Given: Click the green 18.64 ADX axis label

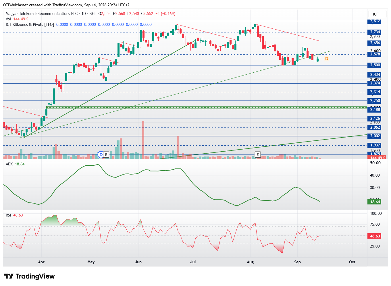Looking at the screenshot, I should [x=375, y=202].
